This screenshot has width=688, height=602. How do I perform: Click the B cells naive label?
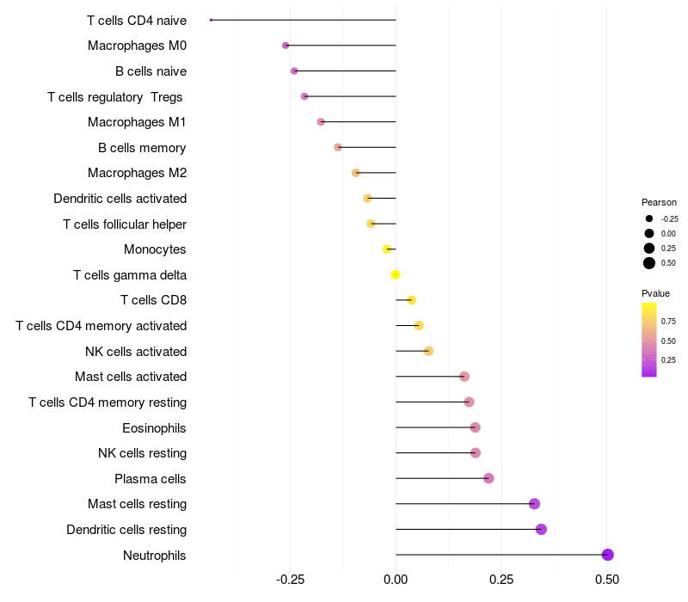tap(151, 71)
